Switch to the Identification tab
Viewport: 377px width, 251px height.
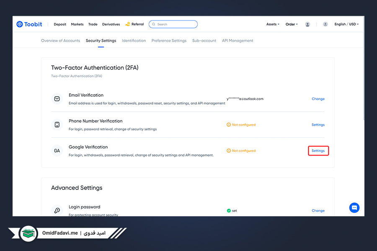pos(134,41)
